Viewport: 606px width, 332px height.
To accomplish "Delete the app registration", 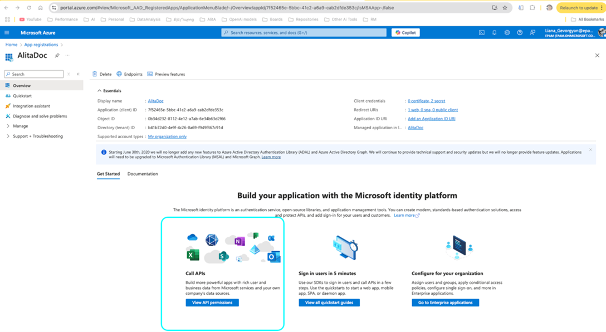I will [102, 74].
